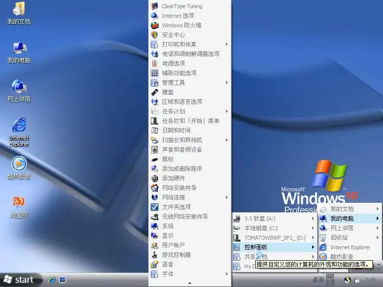The image size is (383, 287).
Task: Click the 文件夹选项 checkmark icon
Action: pos(155,207)
